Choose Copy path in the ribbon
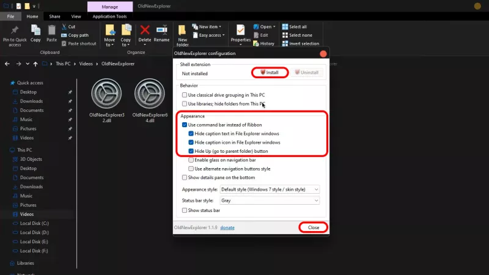The width and height of the screenshot is (489, 275). (75, 35)
